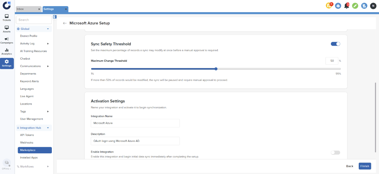
Task: Go to Campaigns via megaphone icon
Action: pyautogui.click(x=7, y=40)
